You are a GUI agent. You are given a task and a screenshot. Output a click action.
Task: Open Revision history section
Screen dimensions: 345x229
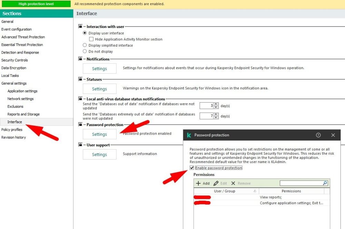(x=13, y=137)
